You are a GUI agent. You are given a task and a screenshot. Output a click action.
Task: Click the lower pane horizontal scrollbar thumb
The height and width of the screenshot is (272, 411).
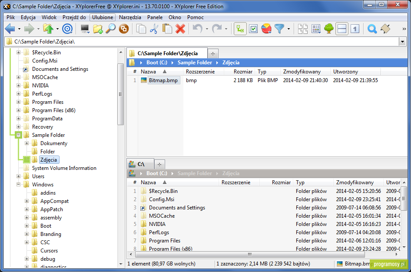[x=249, y=254]
